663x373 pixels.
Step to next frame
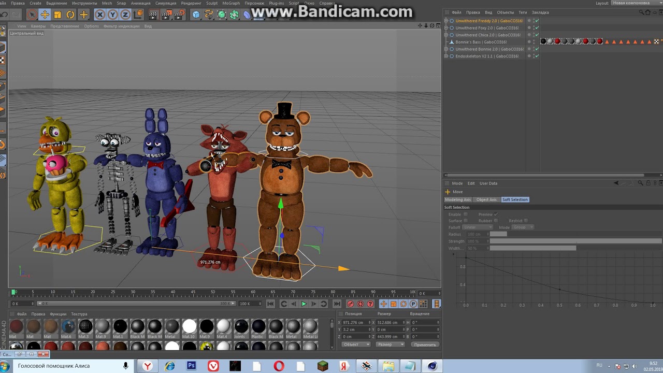coord(314,304)
